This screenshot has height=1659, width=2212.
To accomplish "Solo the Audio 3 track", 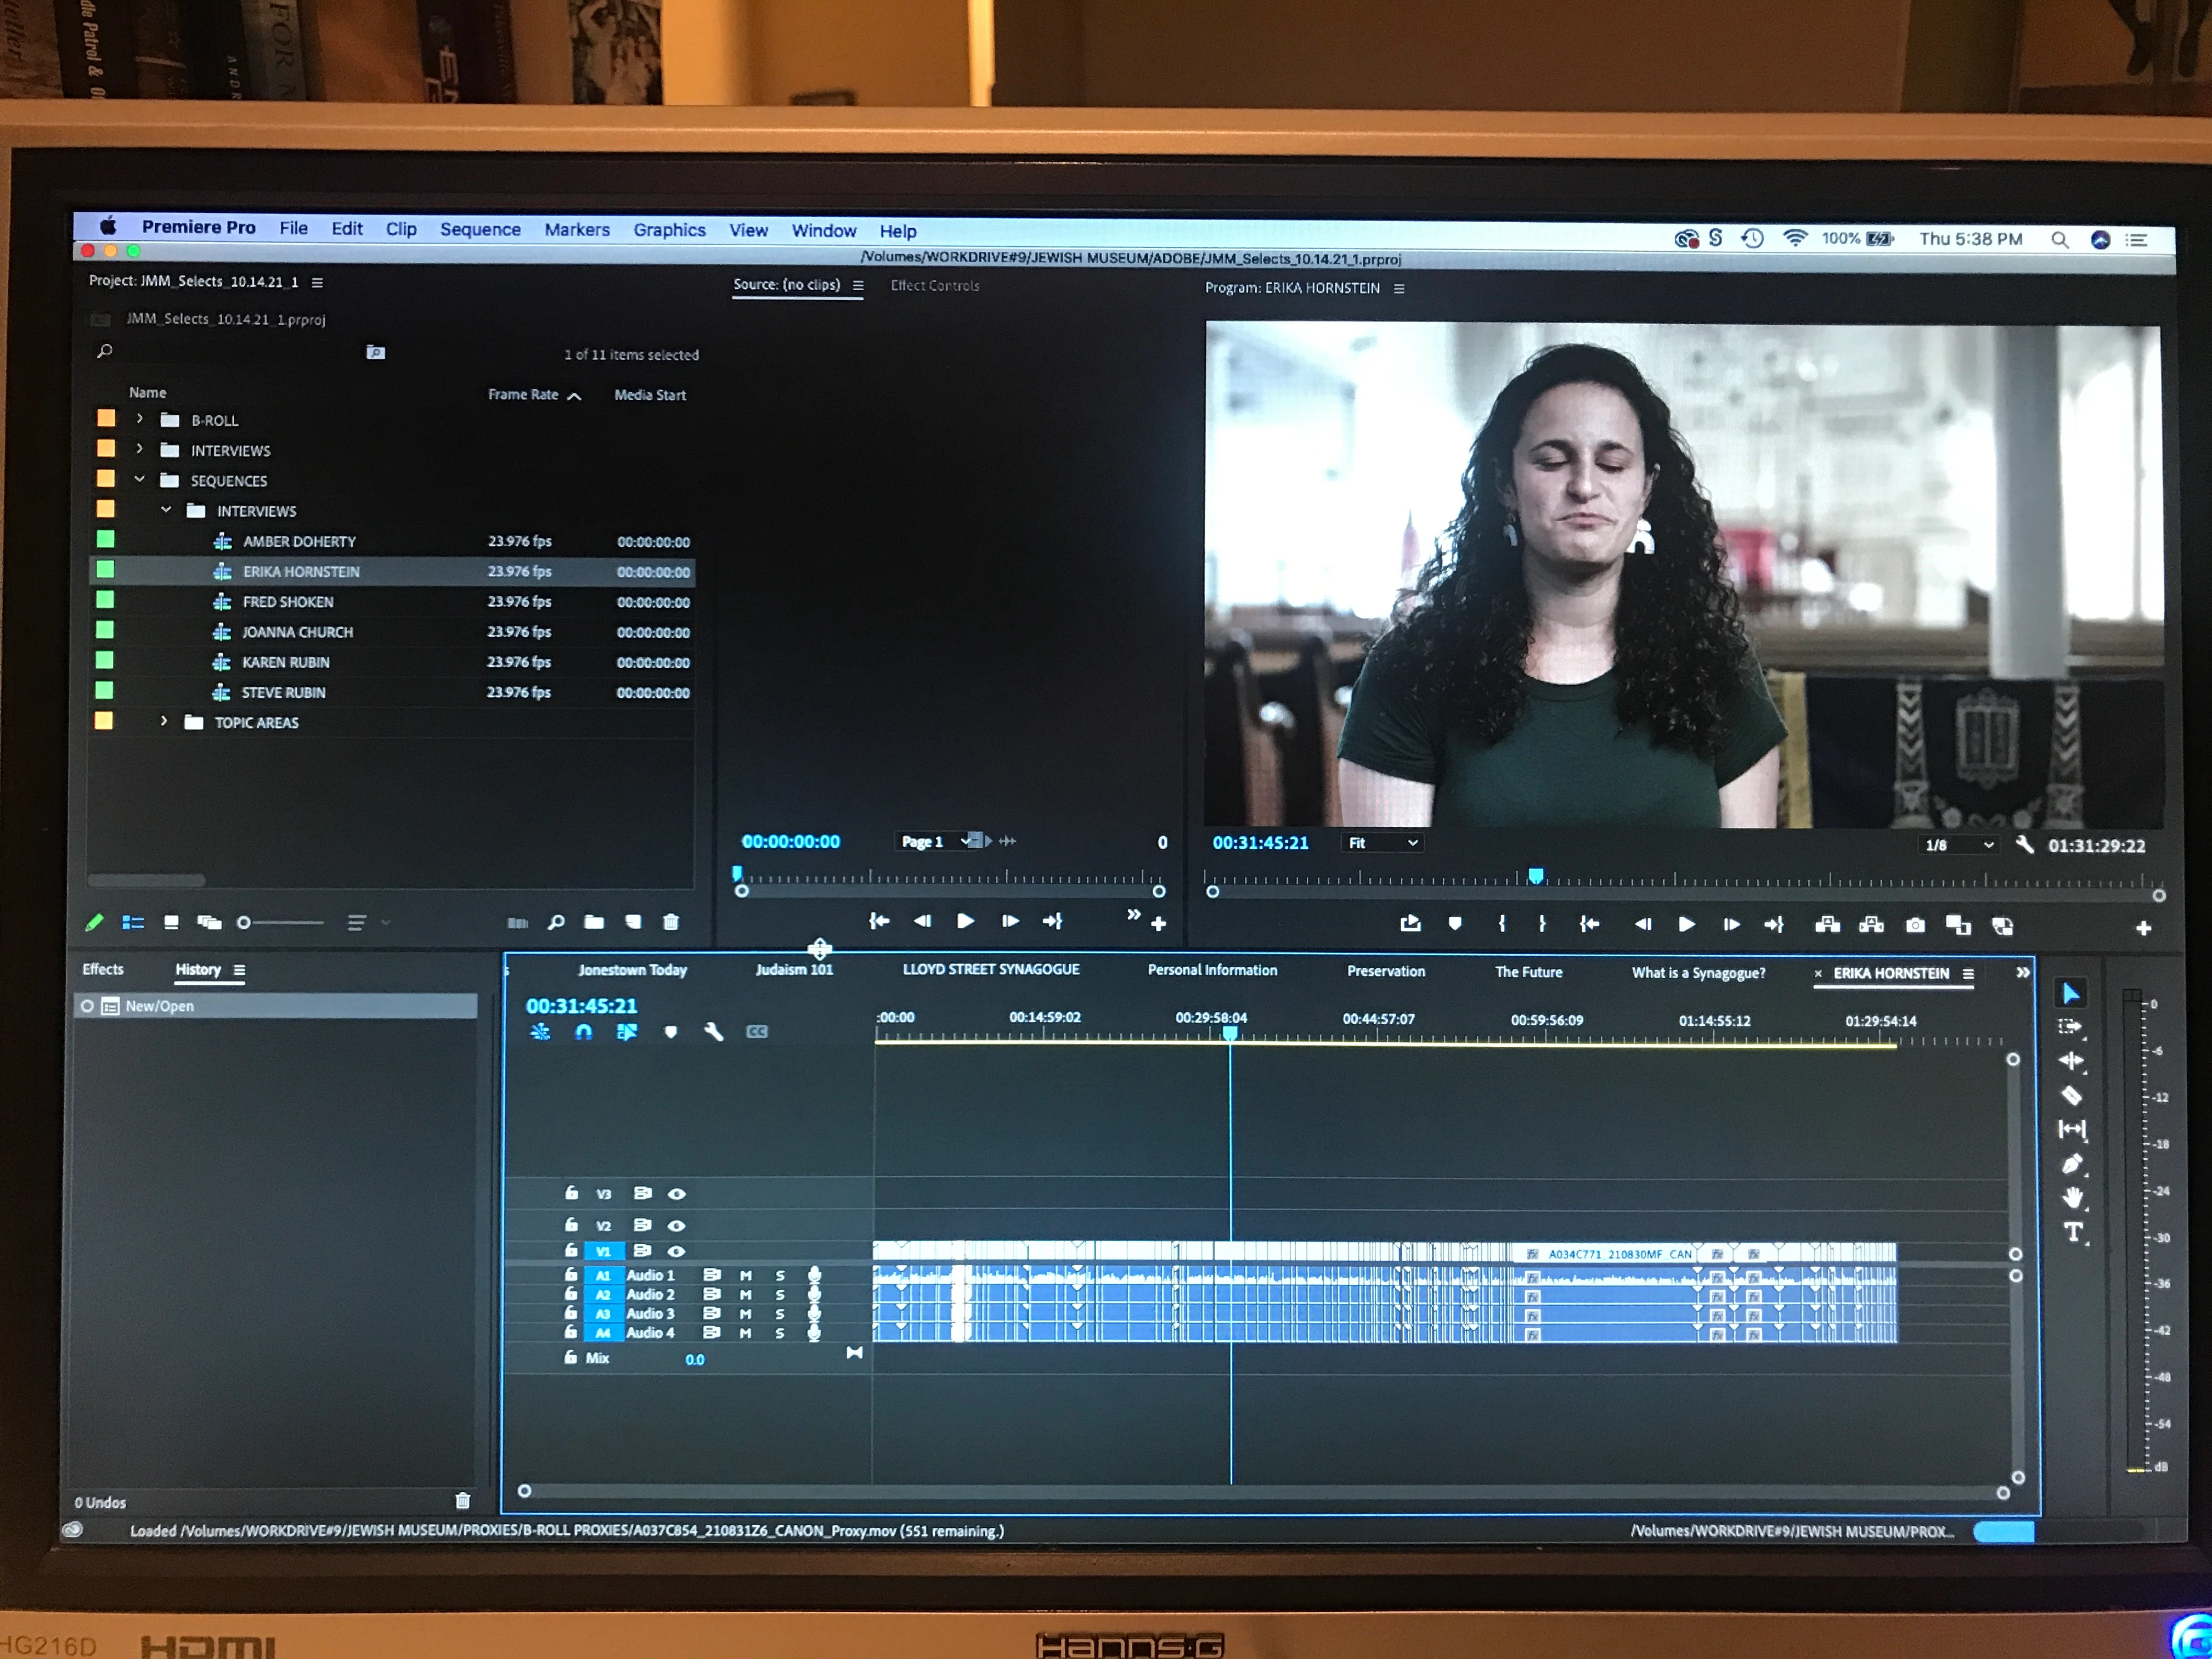I will tap(780, 1314).
